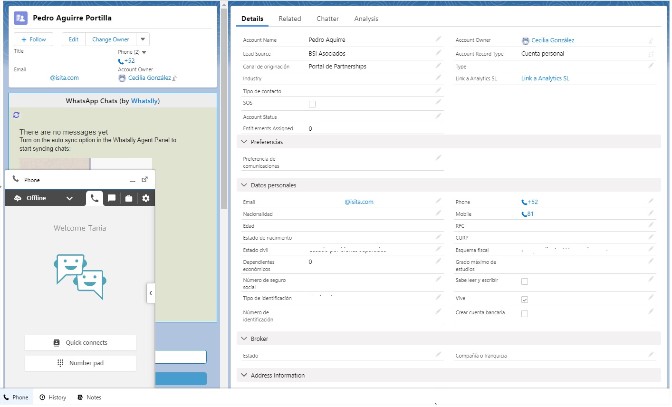Edit Canal de originación pencil icon
This screenshot has height=407, width=672.
point(438,66)
